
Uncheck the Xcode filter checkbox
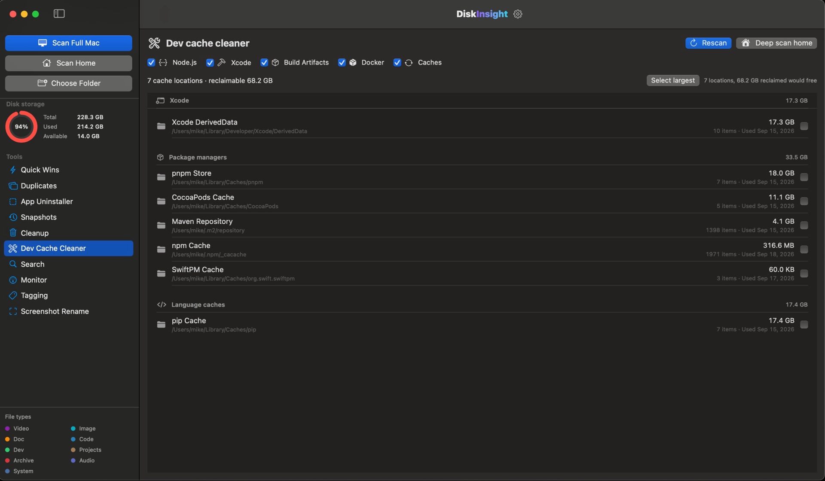click(210, 62)
